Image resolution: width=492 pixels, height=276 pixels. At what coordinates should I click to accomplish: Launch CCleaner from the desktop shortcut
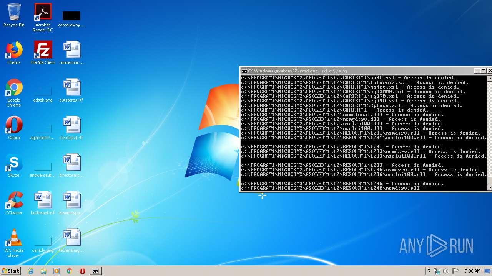(x=14, y=204)
